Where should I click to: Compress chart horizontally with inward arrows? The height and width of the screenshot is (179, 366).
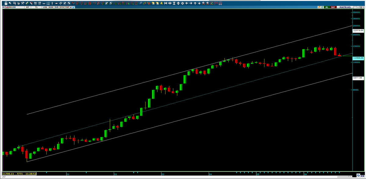click(166, 3)
